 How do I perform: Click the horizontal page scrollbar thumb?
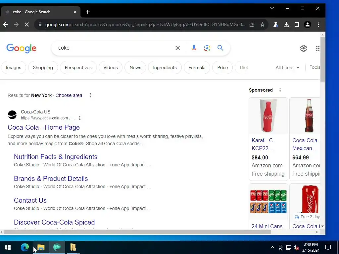click(137, 232)
